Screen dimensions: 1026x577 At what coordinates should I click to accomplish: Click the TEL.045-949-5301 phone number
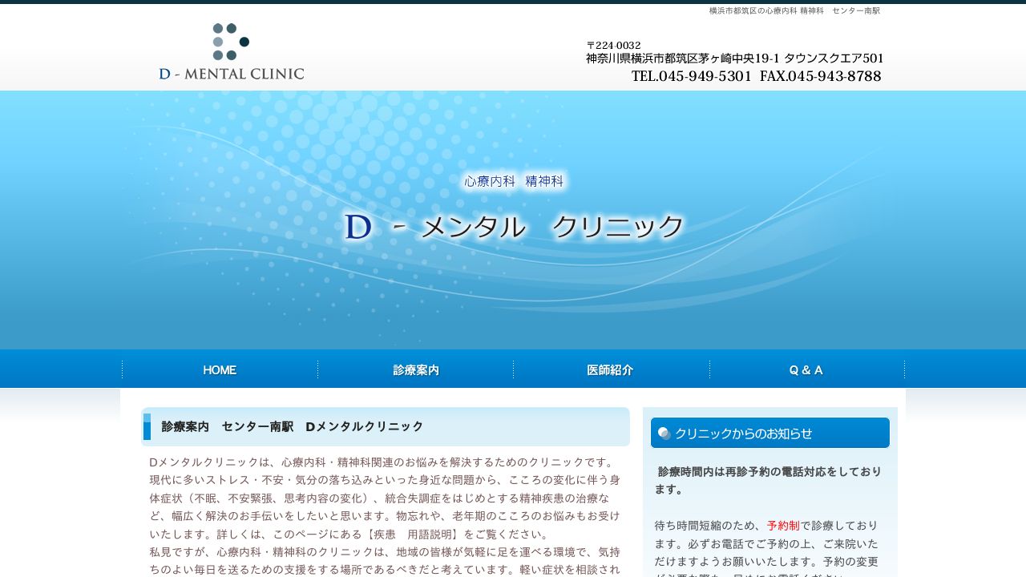click(691, 76)
